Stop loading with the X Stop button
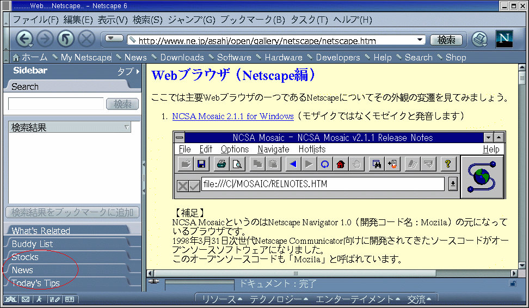529x308 pixels. pos(87,39)
